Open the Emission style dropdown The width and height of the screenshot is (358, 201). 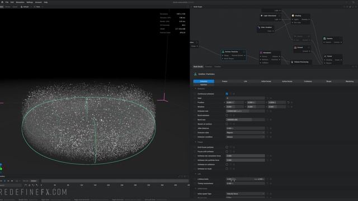pyautogui.click(x=246, y=133)
